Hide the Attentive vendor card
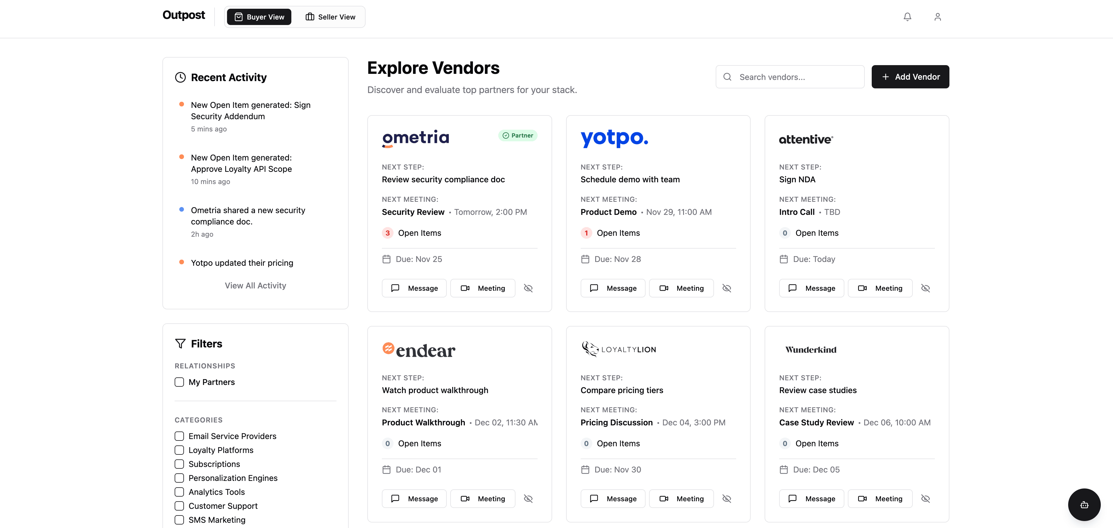 [926, 288]
